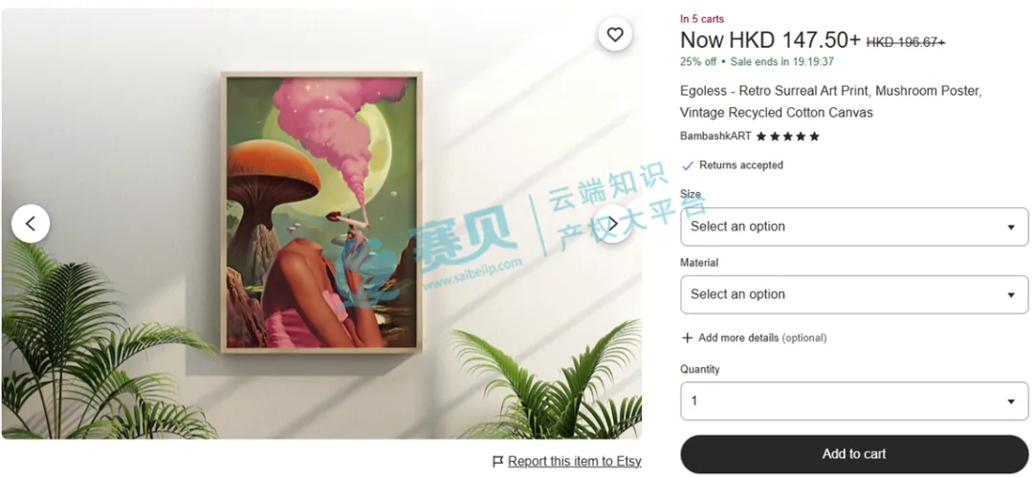Click the framed mushroom art image

click(x=321, y=213)
